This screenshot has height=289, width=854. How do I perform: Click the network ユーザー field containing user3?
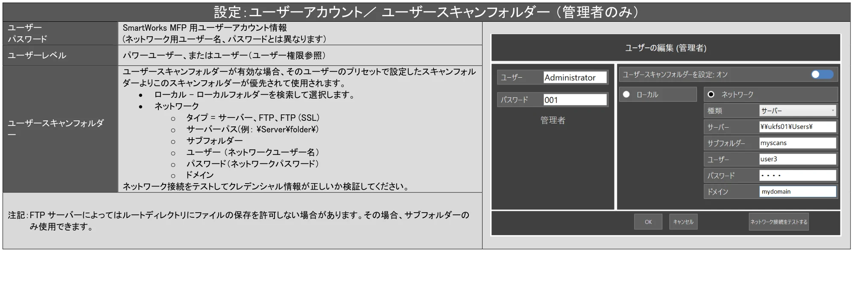(797, 159)
